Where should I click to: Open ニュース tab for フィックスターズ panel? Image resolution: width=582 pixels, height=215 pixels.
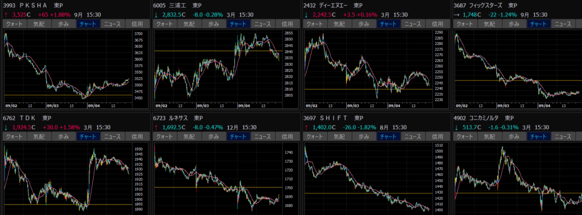(563, 24)
